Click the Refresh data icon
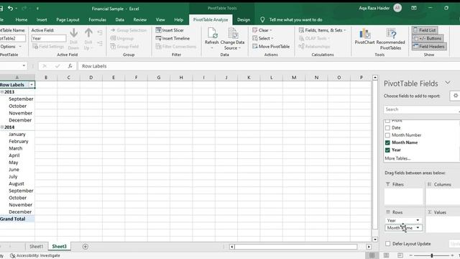460x259 pixels. coord(212,37)
